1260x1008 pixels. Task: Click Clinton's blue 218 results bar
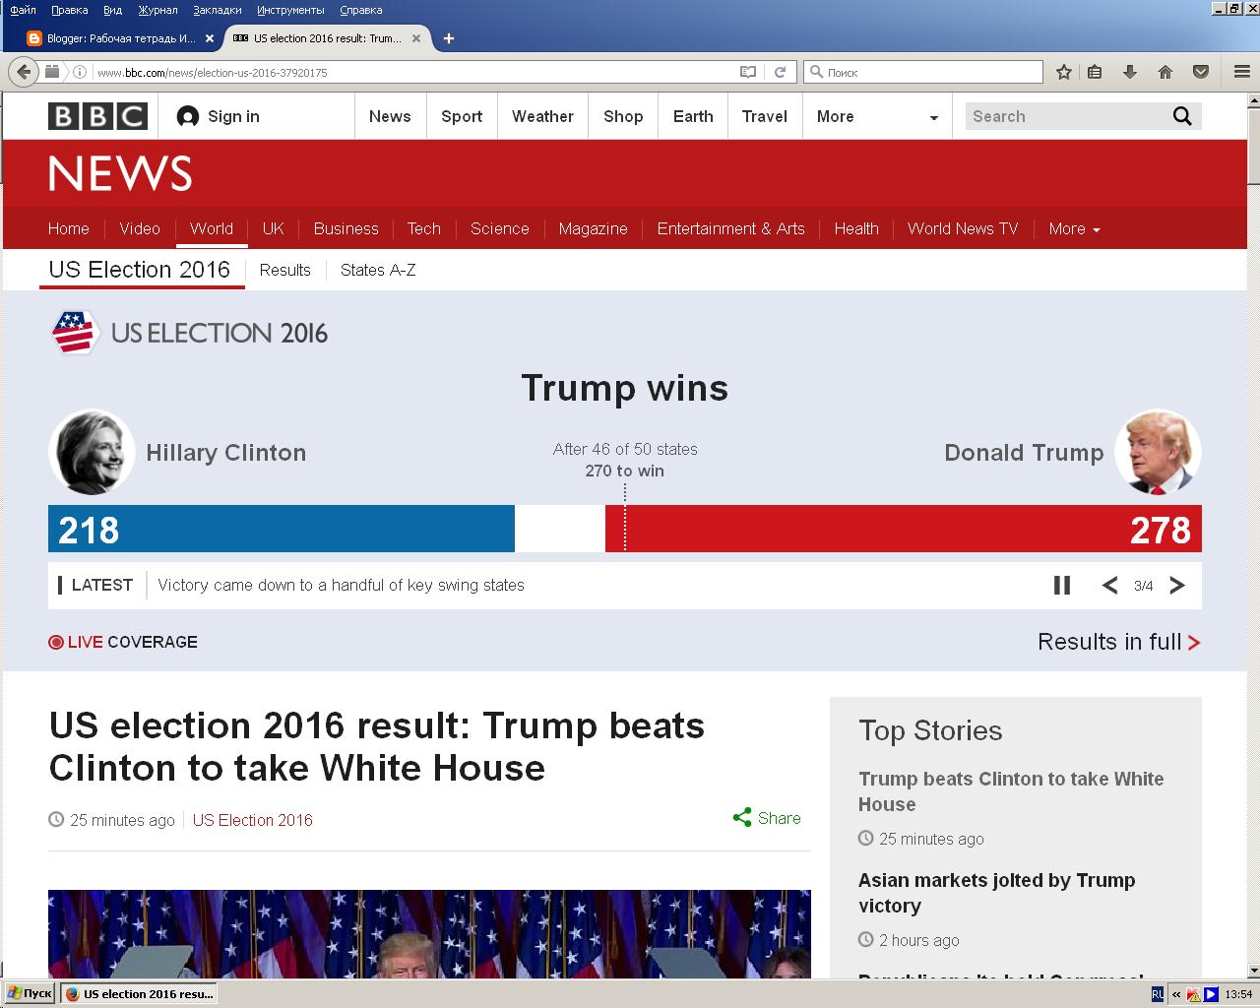click(x=282, y=529)
